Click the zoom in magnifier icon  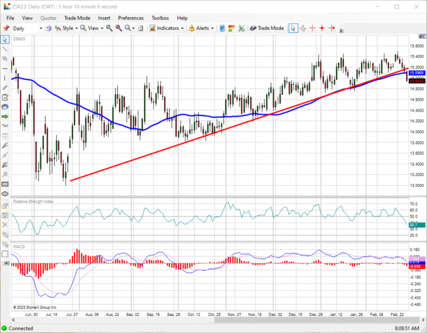[109, 28]
